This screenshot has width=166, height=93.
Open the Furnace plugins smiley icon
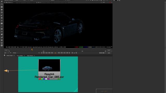[x=2, y=43]
